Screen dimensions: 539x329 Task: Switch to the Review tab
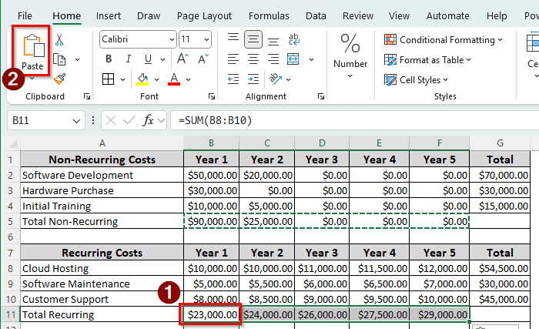pyautogui.click(x=358, y=16)
